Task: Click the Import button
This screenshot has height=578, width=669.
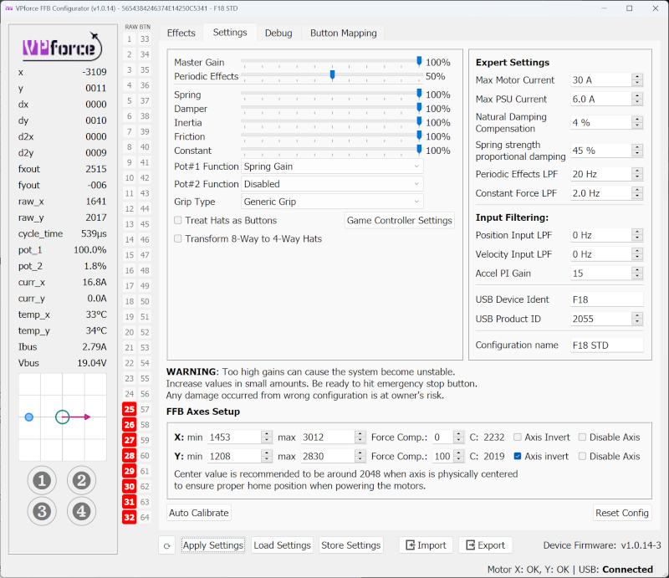Action: coord(426,545)
